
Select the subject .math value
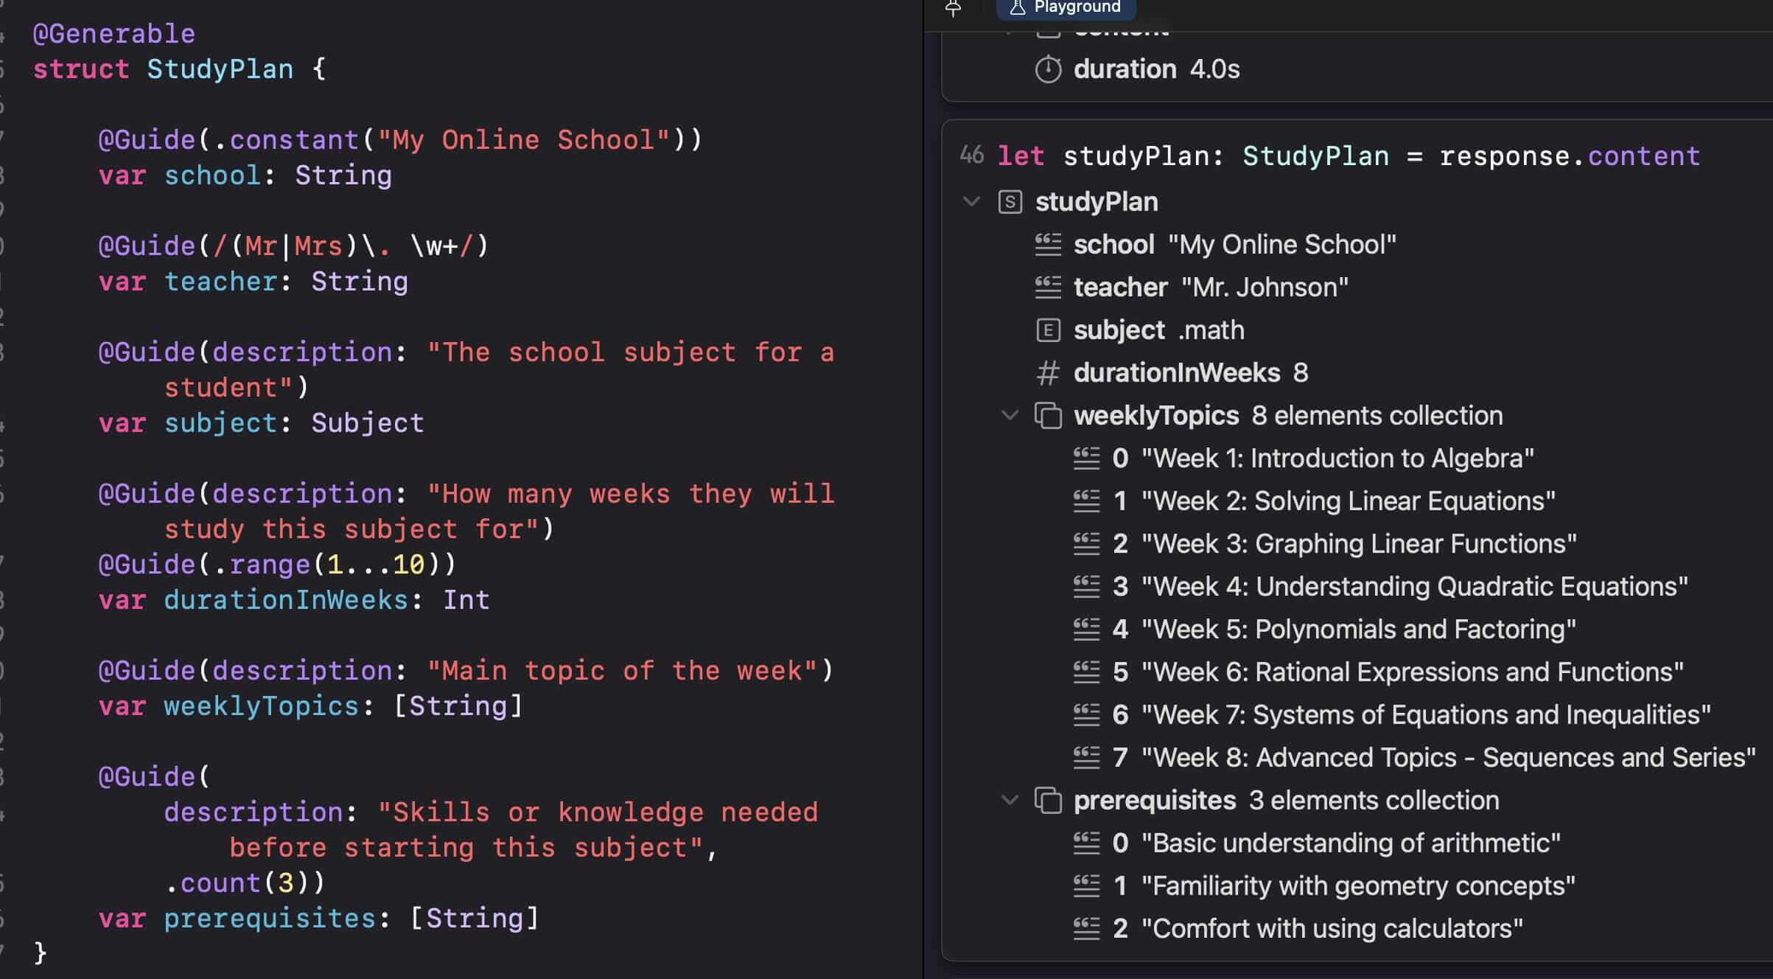(x=1211, y=330)
